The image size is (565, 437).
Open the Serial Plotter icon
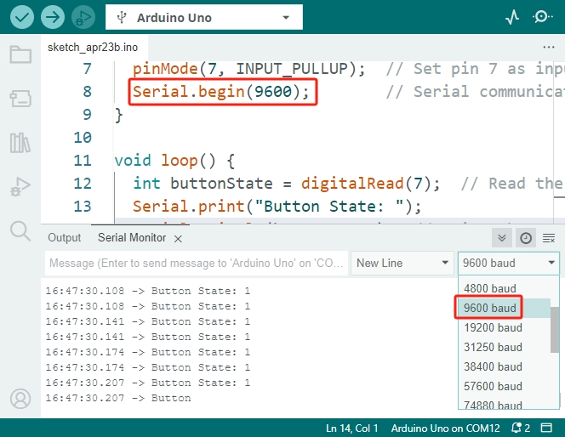click(512, 17)
